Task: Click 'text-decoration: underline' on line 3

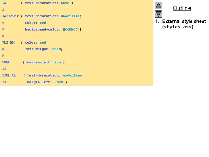Action: pyautogui.click(x=52, y=16)
